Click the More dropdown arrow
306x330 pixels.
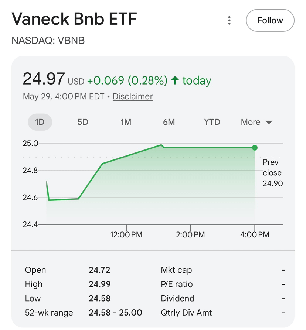(x=269, y=122)
